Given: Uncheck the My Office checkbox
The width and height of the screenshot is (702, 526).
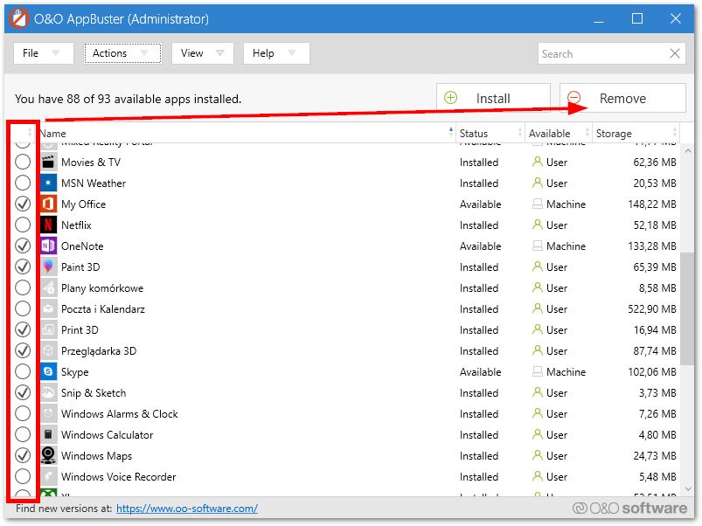Looking at the screenshot, I should coord(23,204).
